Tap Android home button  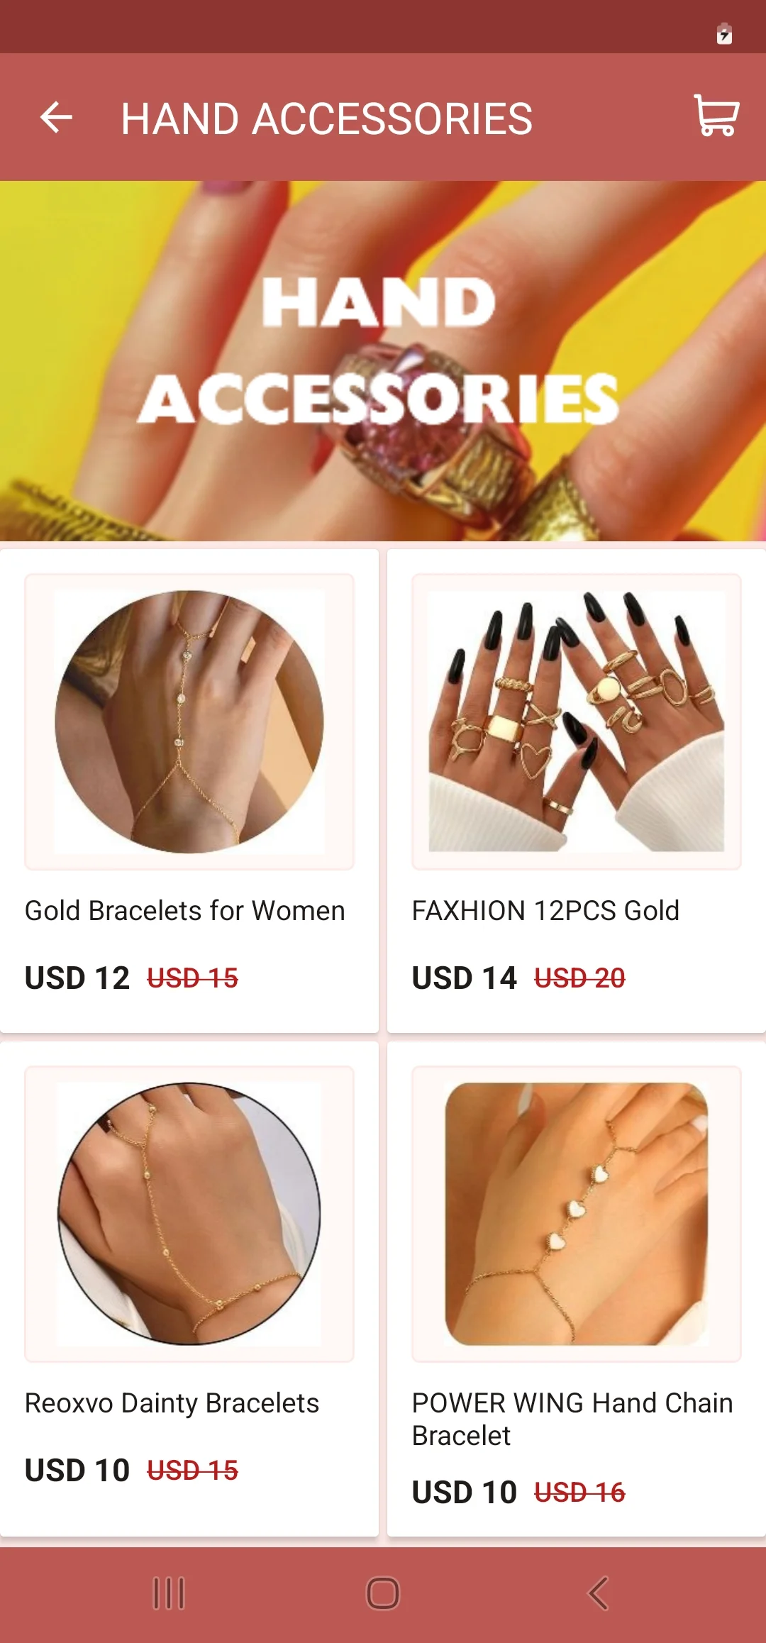click(383, 1593)
